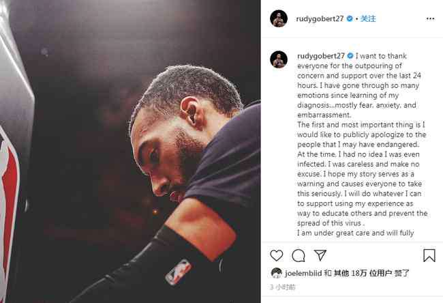Open the three-dot more options menu

430,18
